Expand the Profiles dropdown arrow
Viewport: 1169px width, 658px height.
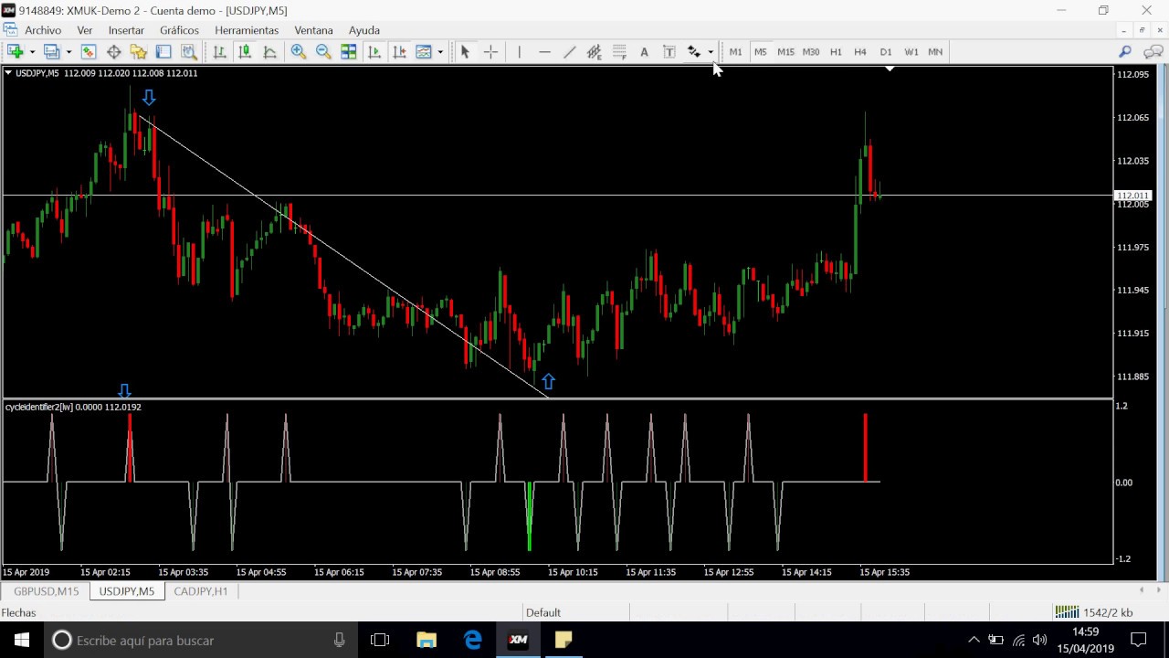pyautogui.click(x=68, y=52)
